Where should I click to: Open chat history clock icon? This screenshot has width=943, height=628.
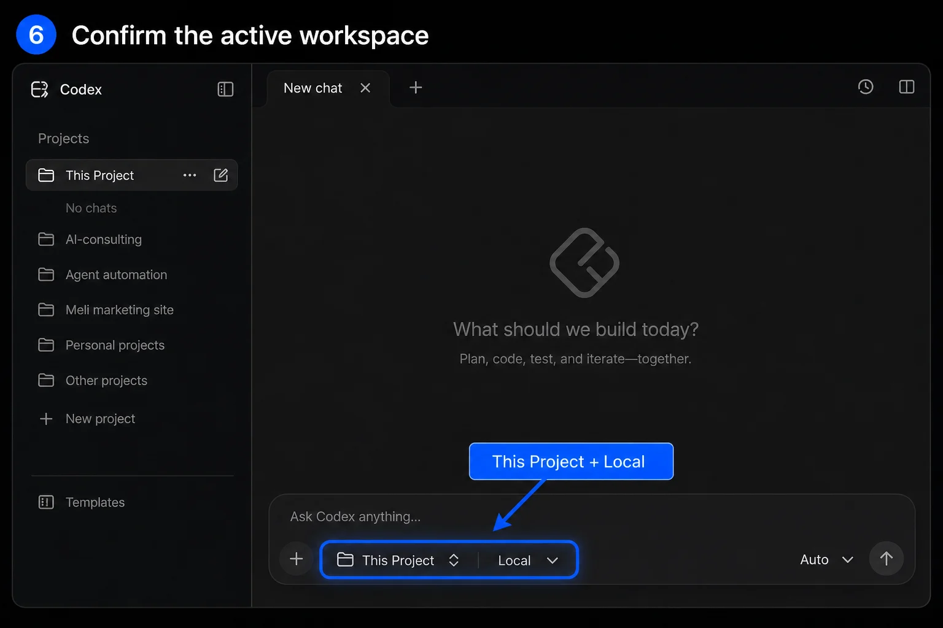click(x=866, y=87)
